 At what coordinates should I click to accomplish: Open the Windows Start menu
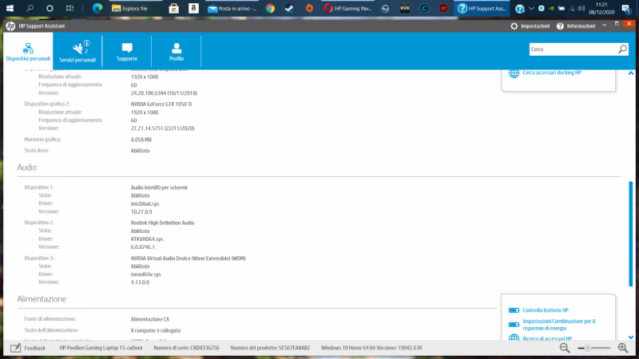(x=10, y=8)
